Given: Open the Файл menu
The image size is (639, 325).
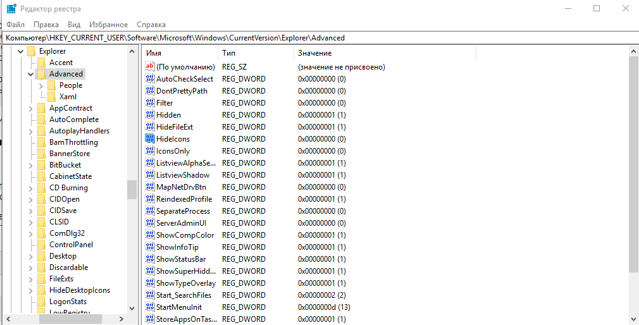Looking at the screenshot, I should 15,25.
